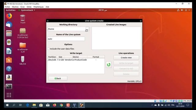196x110 pixels.
Task: Click the Working directory /home field
Action: click(x=66, y=29)
